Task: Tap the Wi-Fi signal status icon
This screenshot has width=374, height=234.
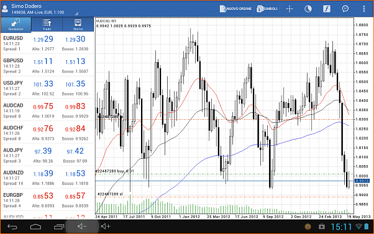Action: point(358,227)
